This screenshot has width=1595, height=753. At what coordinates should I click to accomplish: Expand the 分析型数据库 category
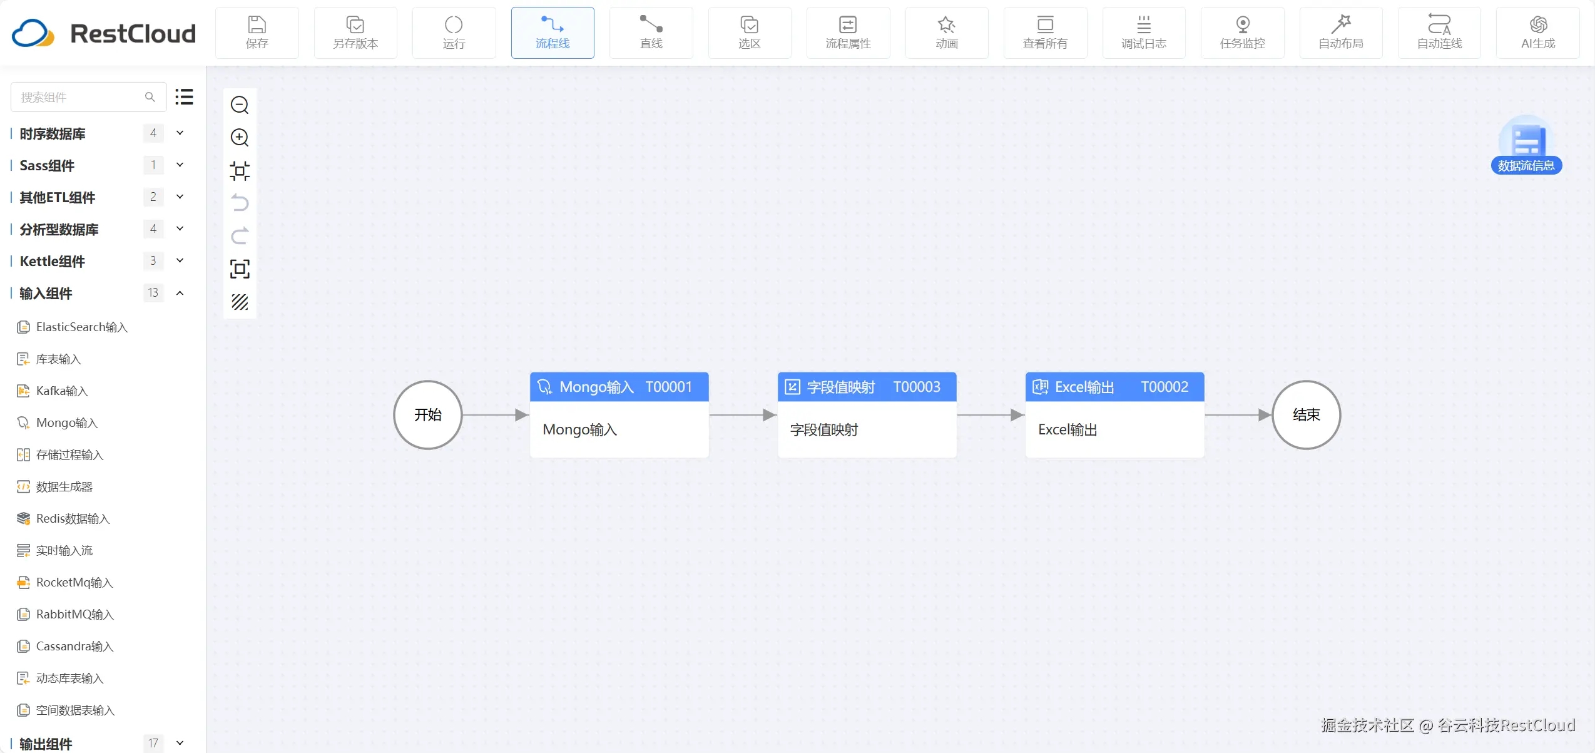click(180, 228)
